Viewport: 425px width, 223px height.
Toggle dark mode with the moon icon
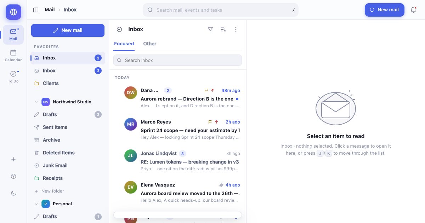tap(13, 193)
